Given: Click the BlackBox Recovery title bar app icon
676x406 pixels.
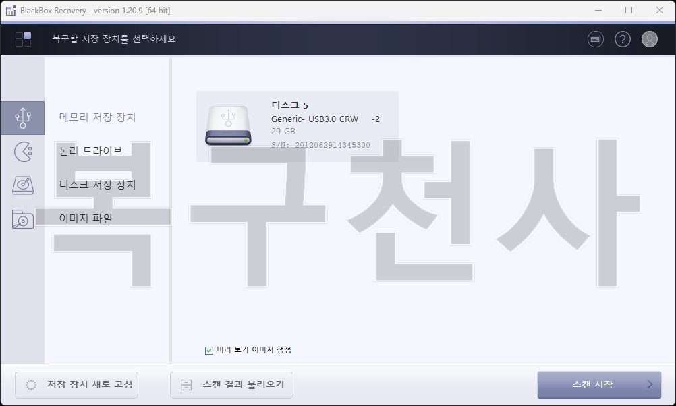Looking at the screenshot, I should [x=11, y=10].
